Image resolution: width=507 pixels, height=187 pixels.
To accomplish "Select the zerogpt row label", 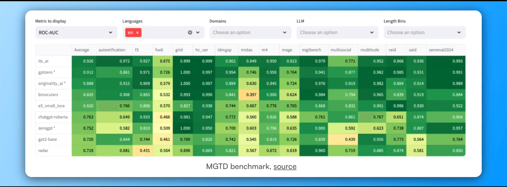I will [x=54, y=128].
